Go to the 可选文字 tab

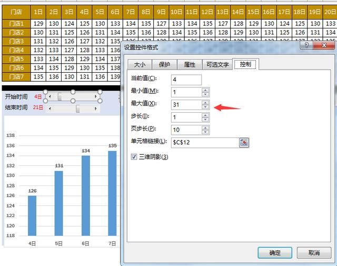[217, 65]
